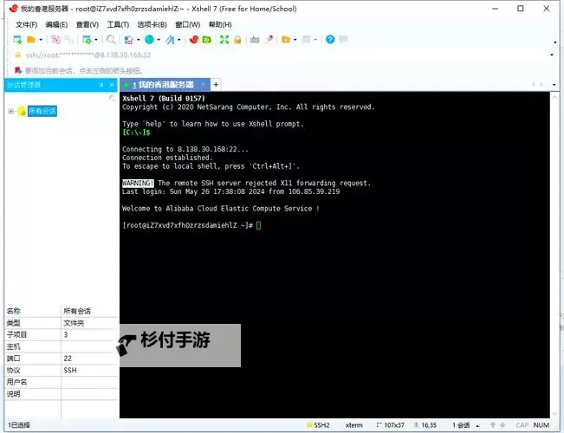Click the yellow folder Transfer icon
564x433 pixels.
(x=286, y=40)
